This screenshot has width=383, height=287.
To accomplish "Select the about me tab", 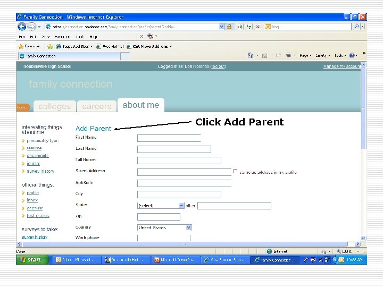I will point(140,105).
